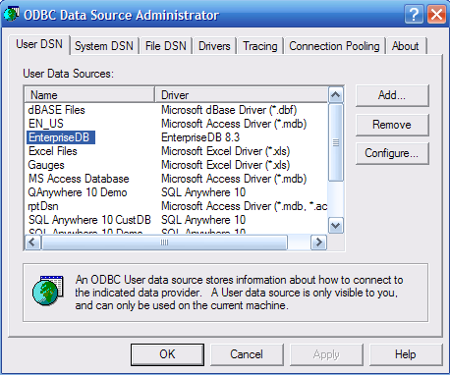Click the horizontal scrollbar thumb
The image size is (450, 375).
[164, 242]
